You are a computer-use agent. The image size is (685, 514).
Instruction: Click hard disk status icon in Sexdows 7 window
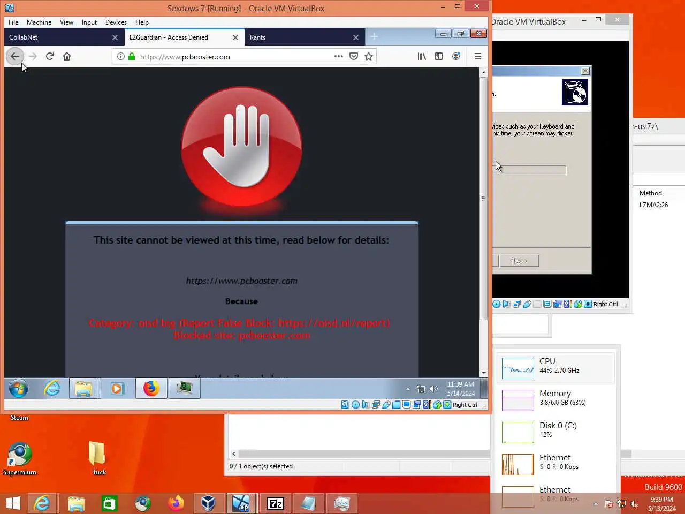(x=345, y=405)
